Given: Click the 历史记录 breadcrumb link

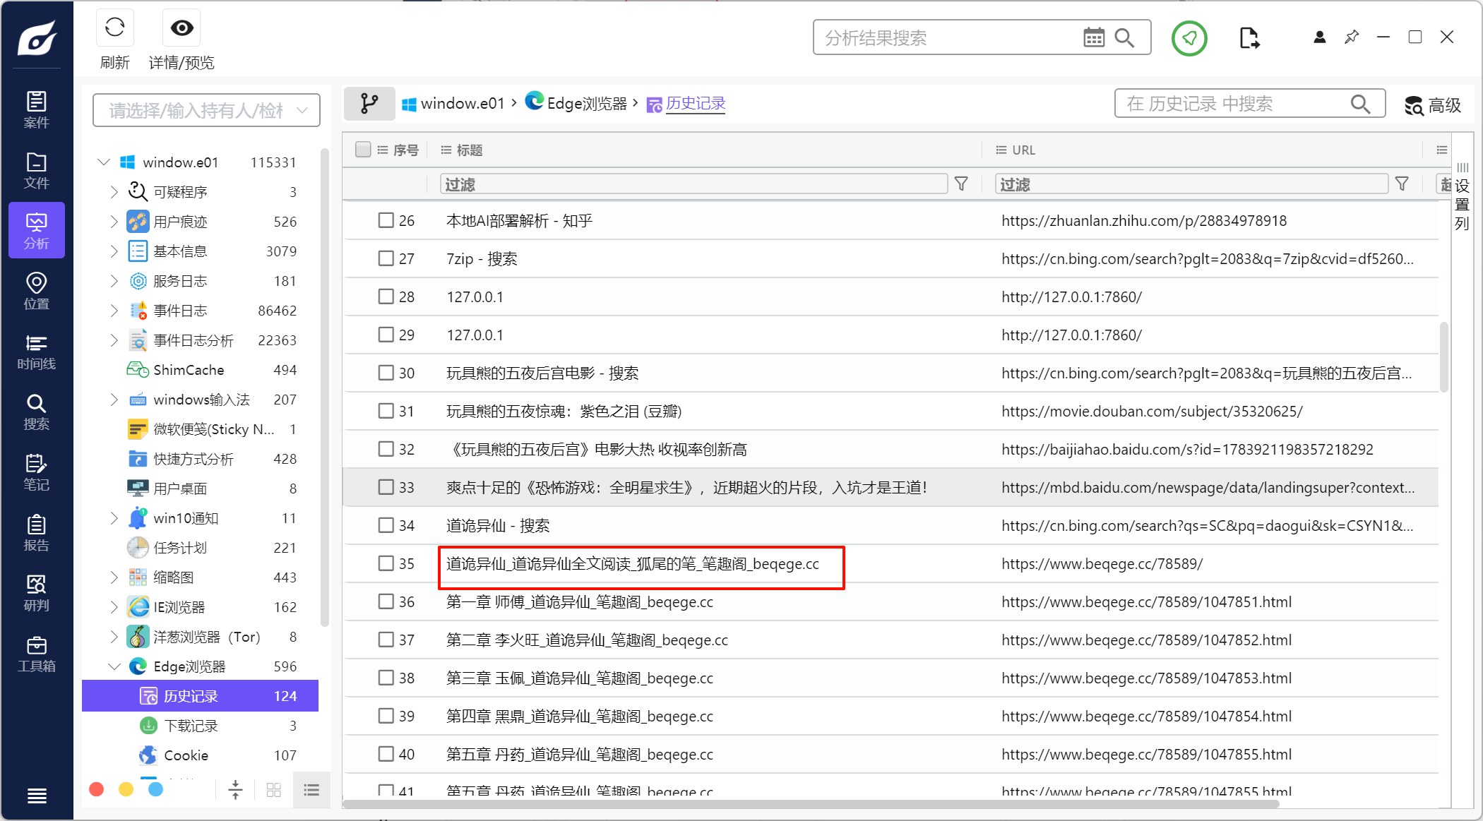Looking at the screenshot, I should (x=696, y=104).
